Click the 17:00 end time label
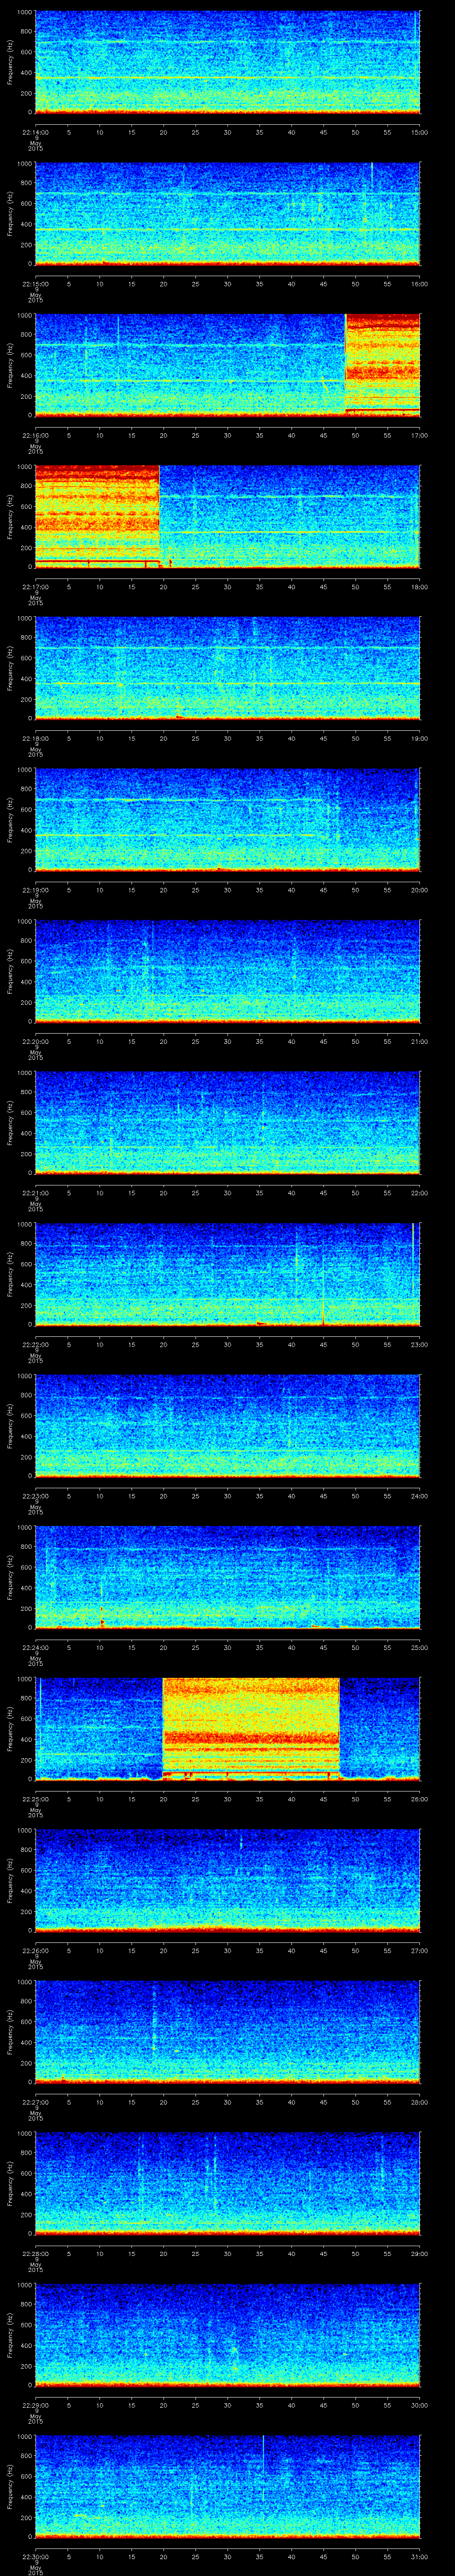455x2576 pixels. pos(419,435)
